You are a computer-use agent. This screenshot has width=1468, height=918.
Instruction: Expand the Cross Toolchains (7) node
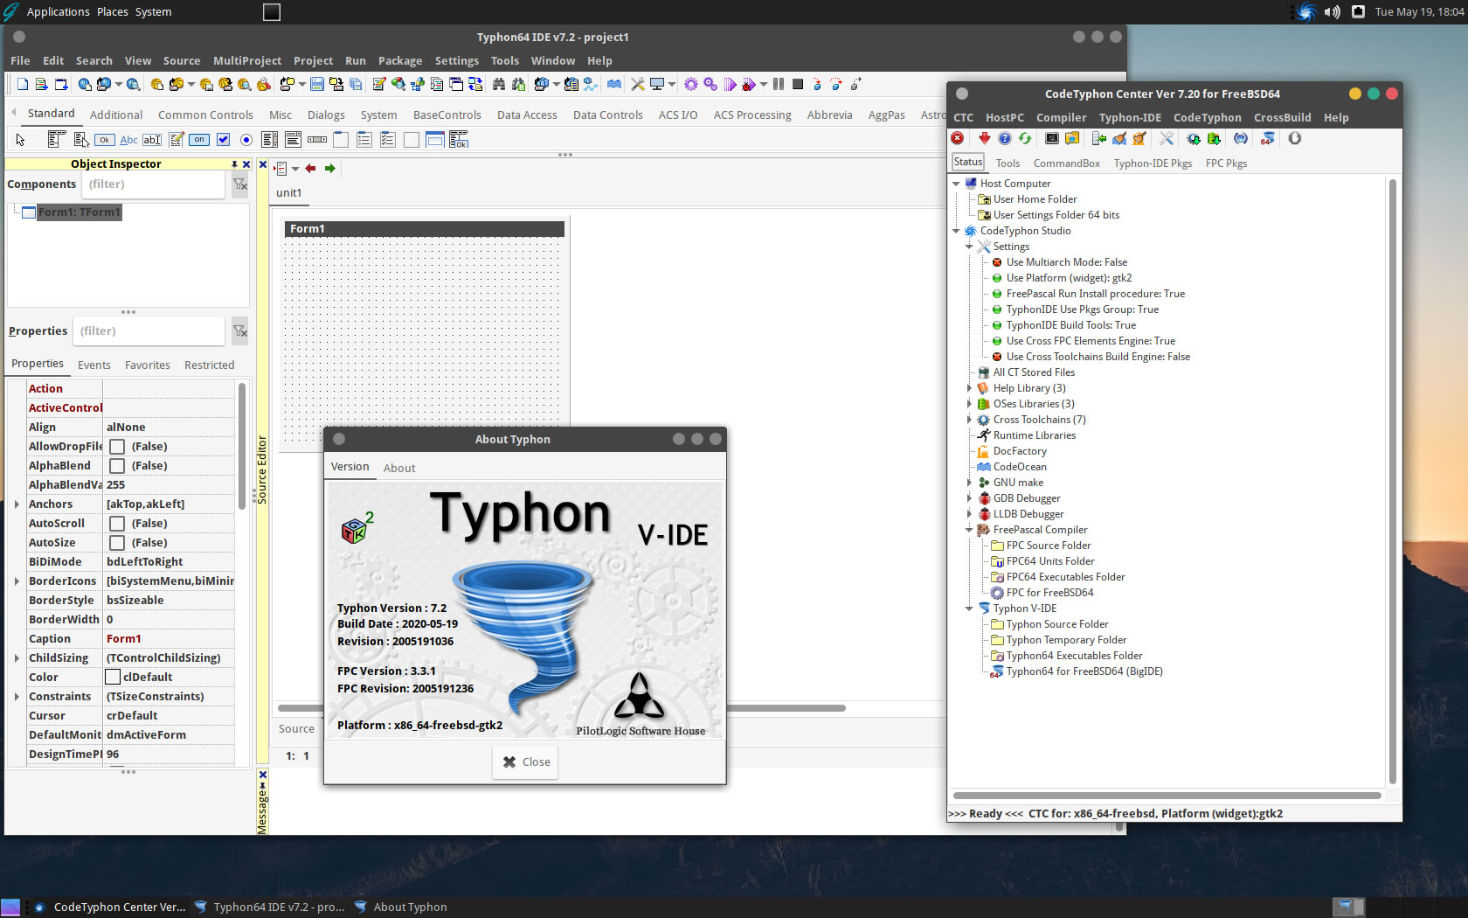pos(969,420)
